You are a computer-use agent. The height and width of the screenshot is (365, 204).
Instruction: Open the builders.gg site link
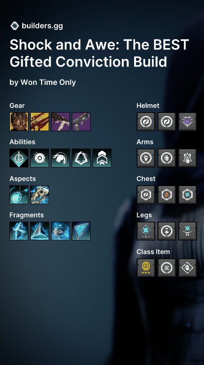click(42, 26)
